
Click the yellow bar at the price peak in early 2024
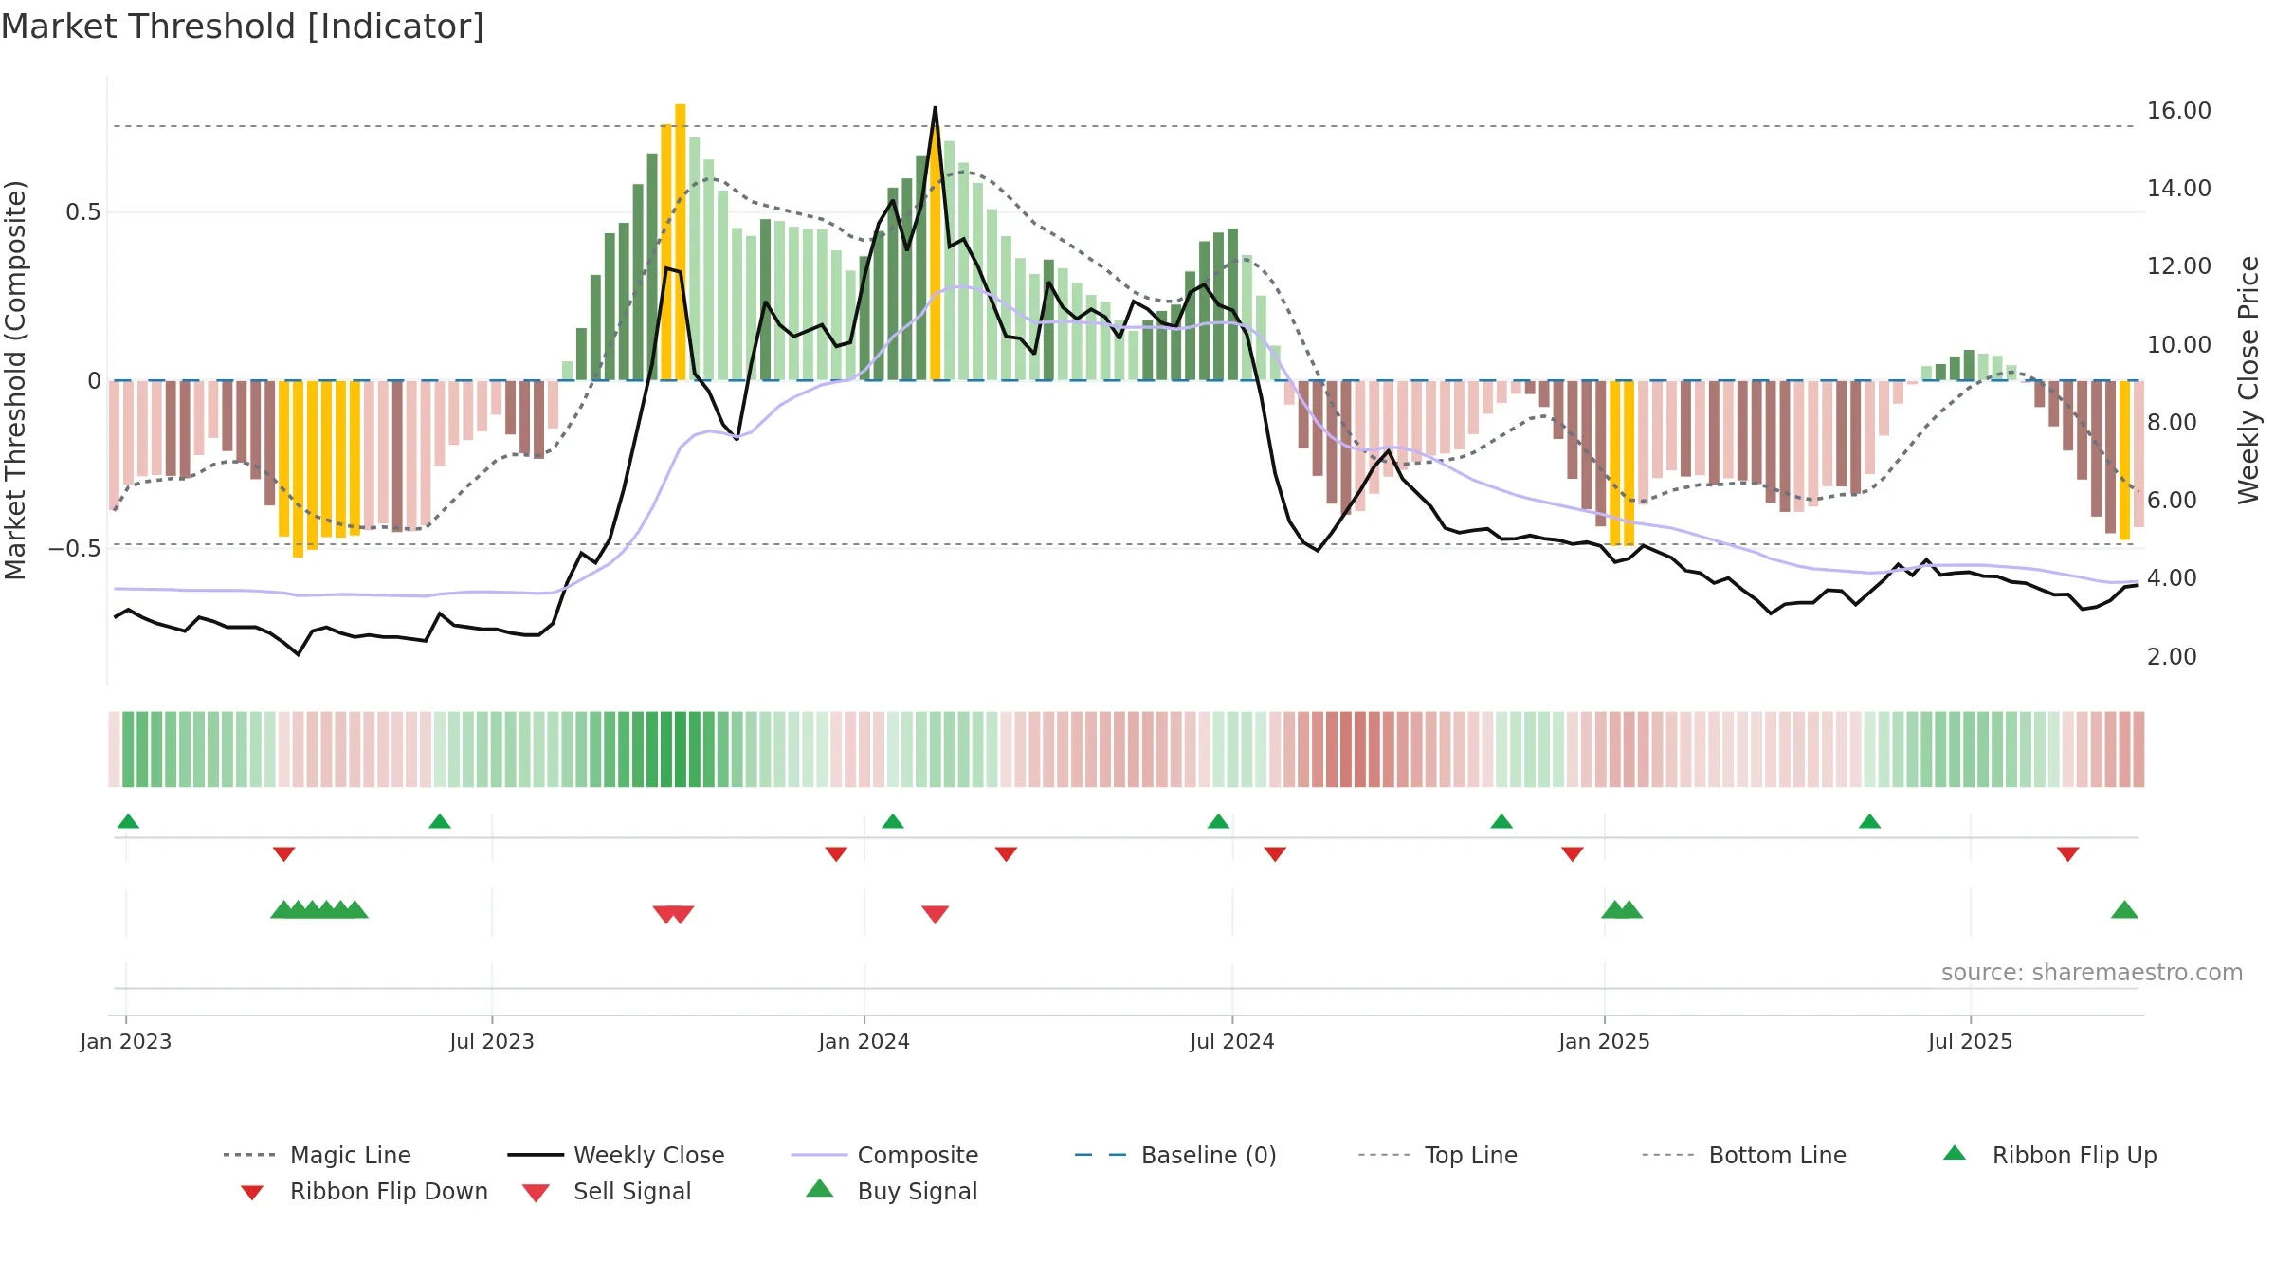tap(936, 252)
